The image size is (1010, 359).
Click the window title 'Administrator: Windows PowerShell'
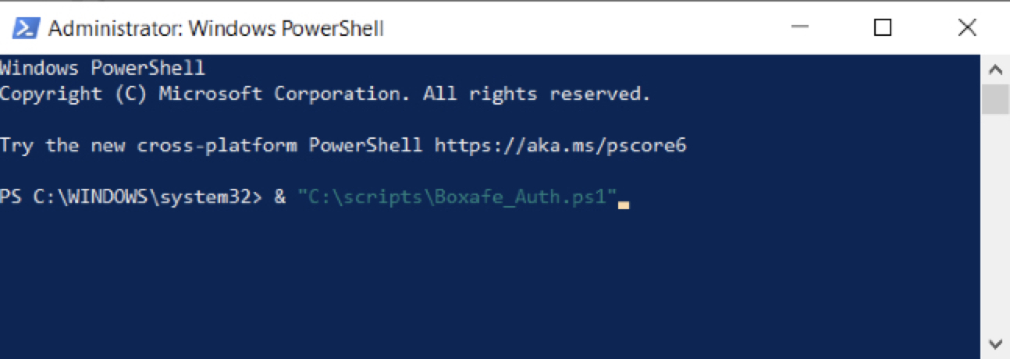pos(215,29)
